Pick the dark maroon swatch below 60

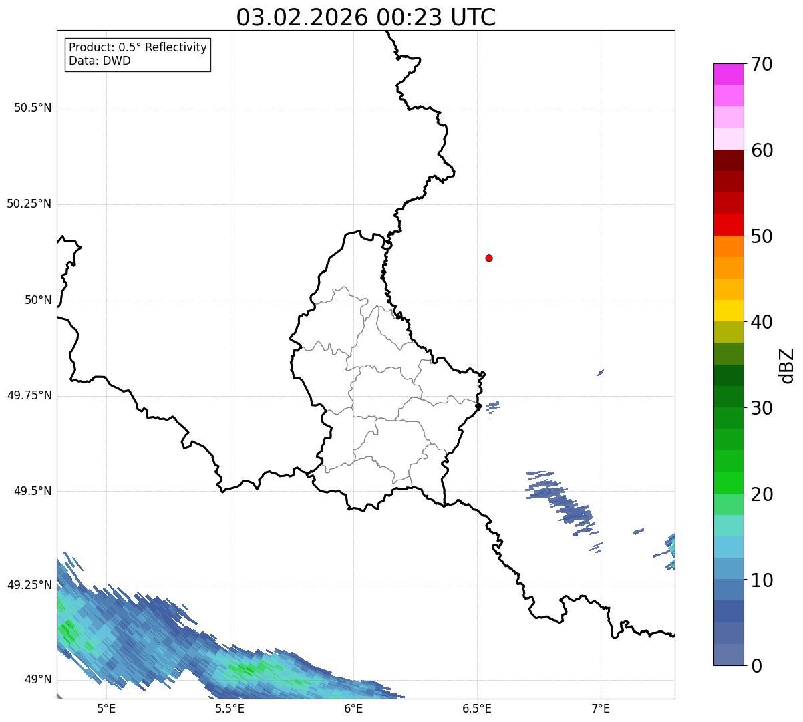click(728, 160)
